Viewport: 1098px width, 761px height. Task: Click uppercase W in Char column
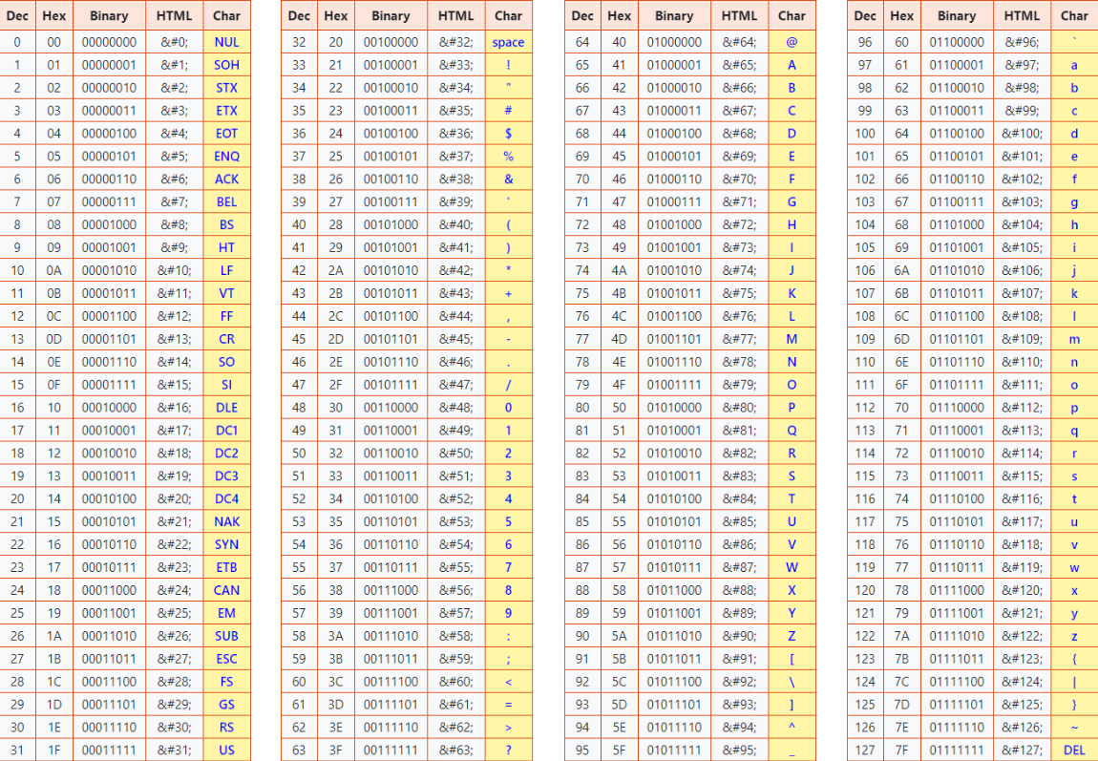(792, 567)
